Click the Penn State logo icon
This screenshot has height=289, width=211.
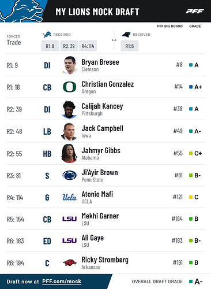(70, 175)
